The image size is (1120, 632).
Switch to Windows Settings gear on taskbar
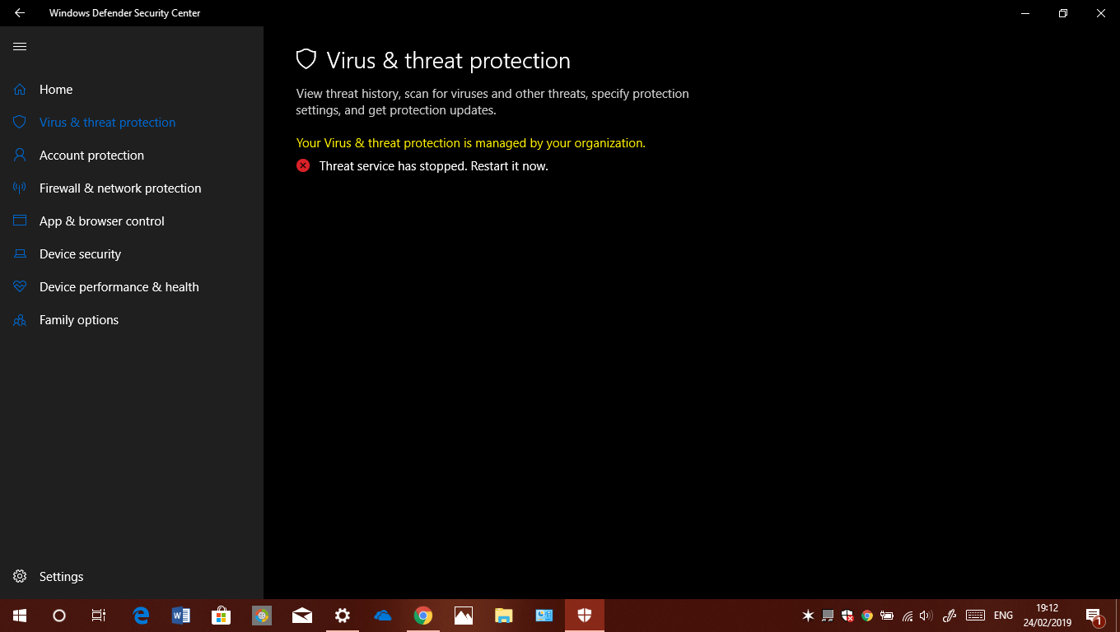(x=343, y=616)
